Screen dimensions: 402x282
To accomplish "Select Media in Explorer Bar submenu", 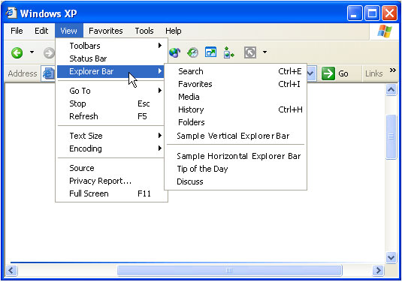I will pyautogui.click(x=235, y=97).
